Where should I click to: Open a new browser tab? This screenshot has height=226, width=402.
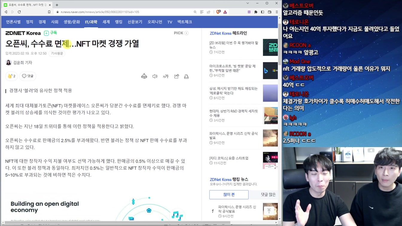pos(57,5)
